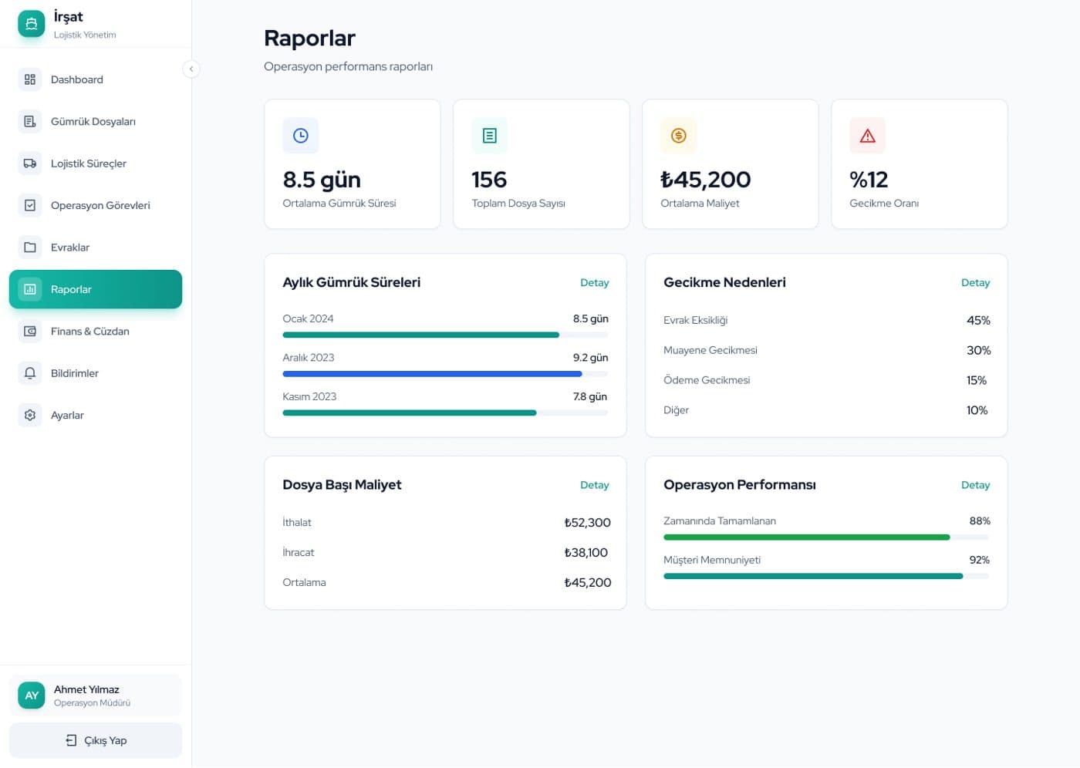Click the Finans & Cüzdan wallet icon
Screen dimensions: 1080x768
click(30, 332)
